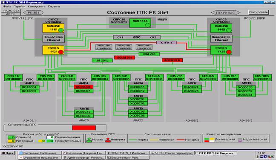
Task: Go to РК ЭБ4 arrow button
Action: [x=34, y=12]
